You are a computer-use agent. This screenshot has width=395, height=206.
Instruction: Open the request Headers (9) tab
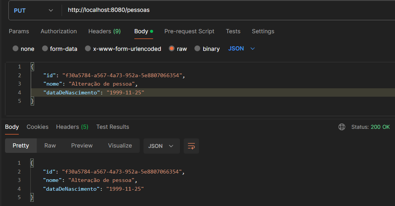104,31
